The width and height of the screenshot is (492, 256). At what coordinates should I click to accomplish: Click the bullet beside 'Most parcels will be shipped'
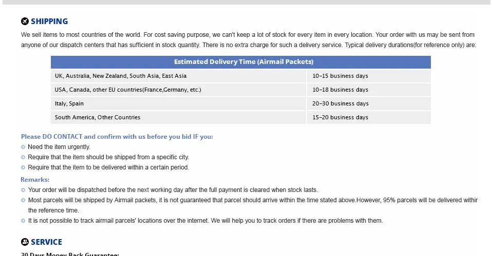(x=23, y=200)
